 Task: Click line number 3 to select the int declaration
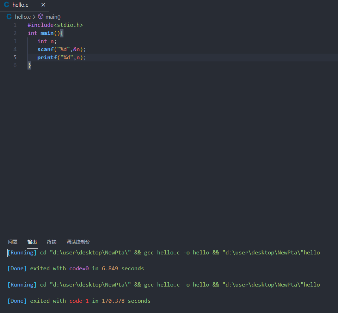tap(15, 41)
